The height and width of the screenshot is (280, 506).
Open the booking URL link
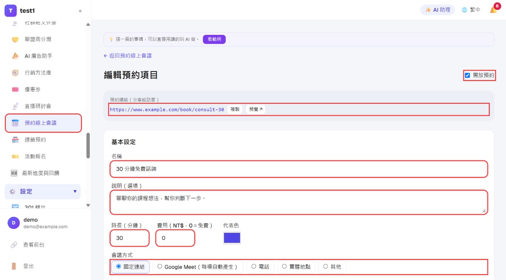coord(167,110)
